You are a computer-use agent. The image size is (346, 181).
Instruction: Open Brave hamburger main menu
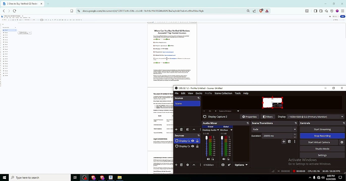click(x=342, y=11)
